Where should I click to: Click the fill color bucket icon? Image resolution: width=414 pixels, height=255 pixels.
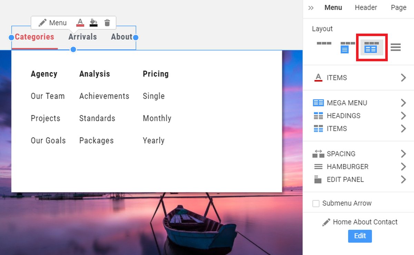[93, 23]
